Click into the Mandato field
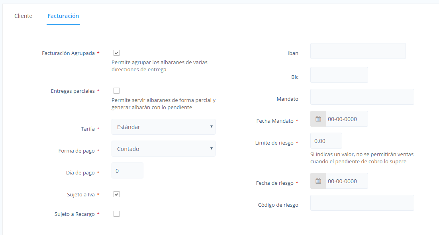Screen dimensions: 439x235 (362, 97)
